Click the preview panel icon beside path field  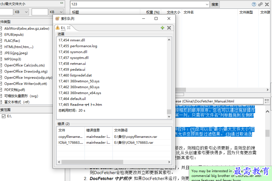click(267, 101)
